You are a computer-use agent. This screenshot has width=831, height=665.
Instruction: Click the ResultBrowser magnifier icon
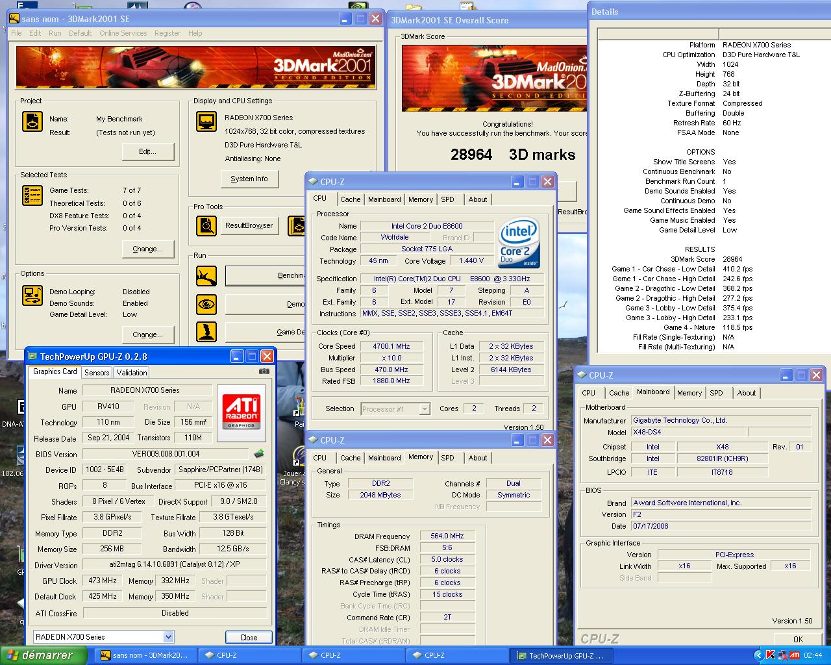click(206, 226)
